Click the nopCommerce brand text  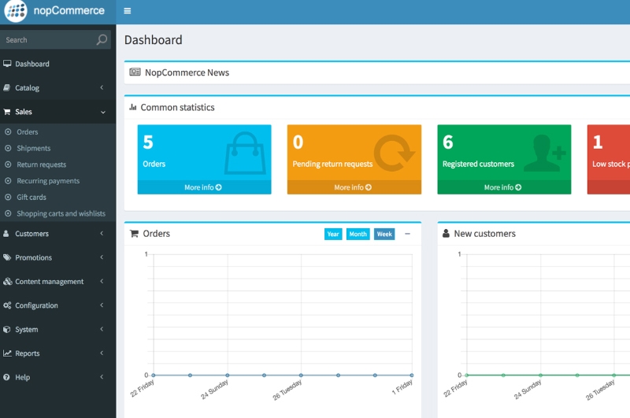click(x=69, y=10)
